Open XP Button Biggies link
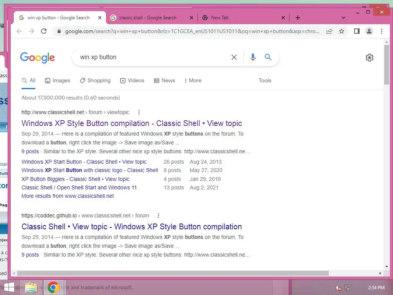Screen dimensions: 393x295 point(76,179)
